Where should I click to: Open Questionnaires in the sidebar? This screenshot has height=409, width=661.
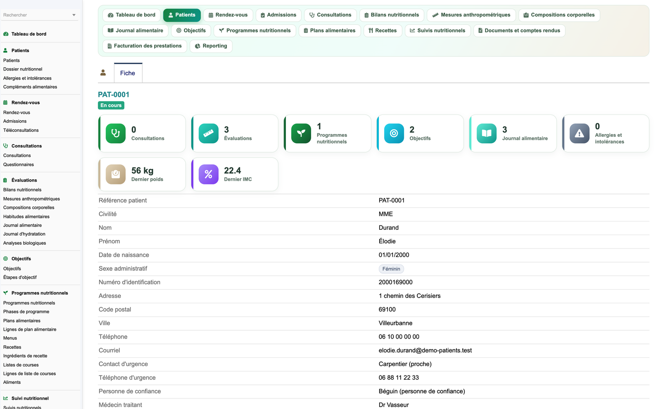[18, 165]
